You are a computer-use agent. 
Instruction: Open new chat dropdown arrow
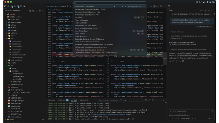(x=203, y=11)
